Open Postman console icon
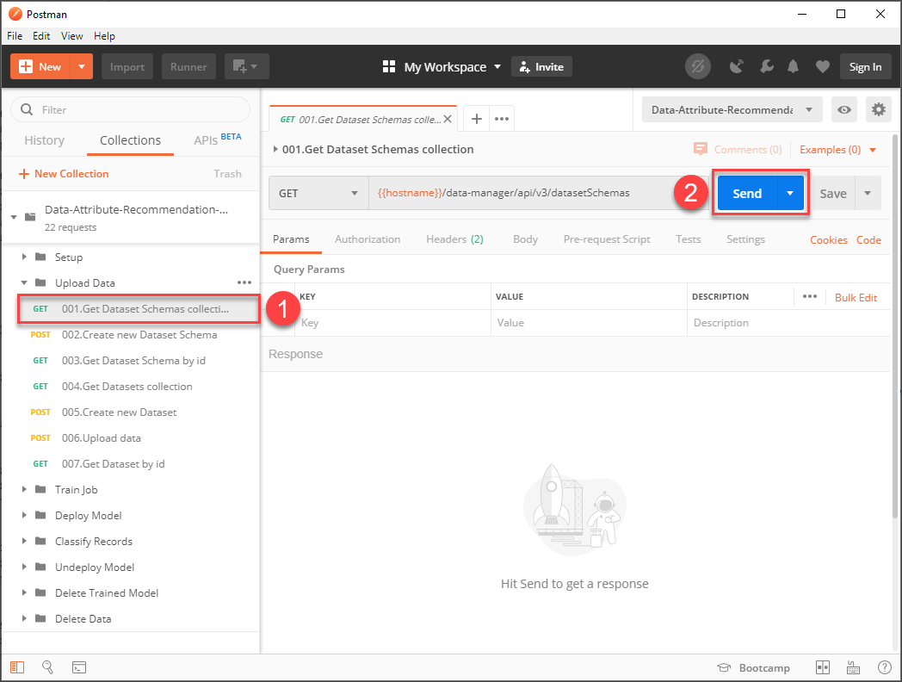Image resolution: width=902 pixels, height=682 pixels. tap(79, 667)
